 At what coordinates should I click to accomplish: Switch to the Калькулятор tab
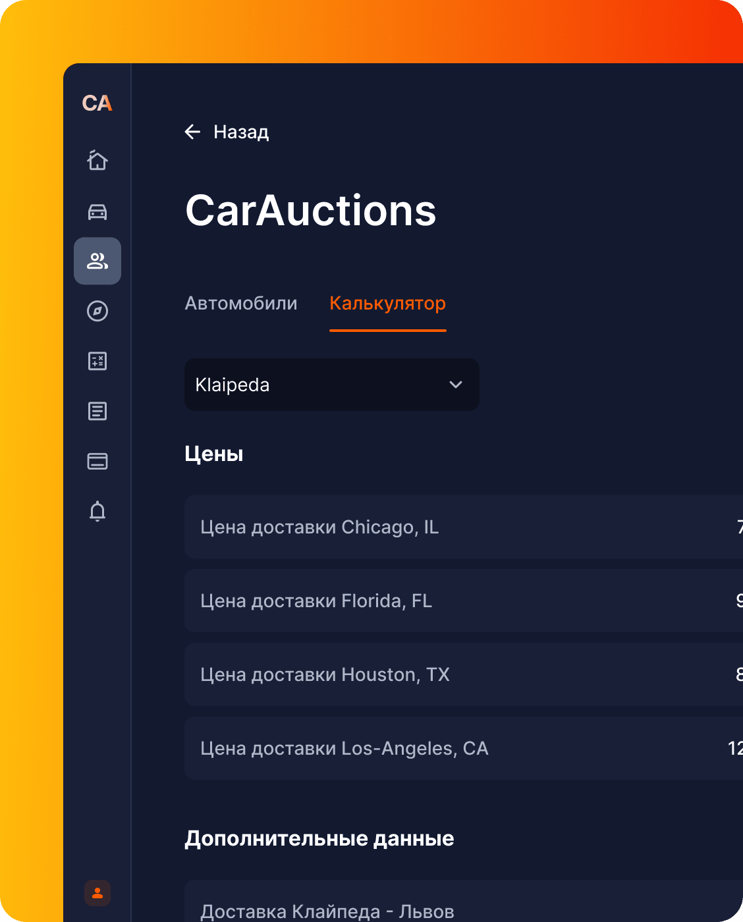[x=388, y=303]
